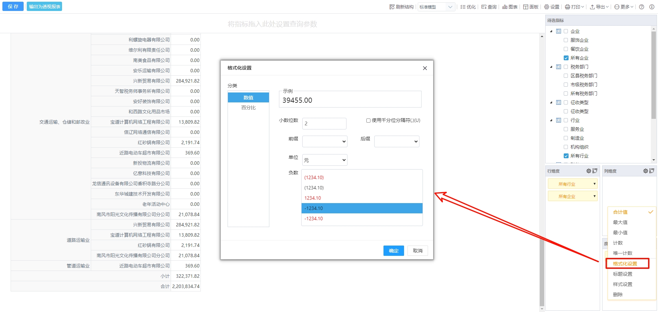
Task: Open the 单位 unit dropdown
Action: coord(325,160)
